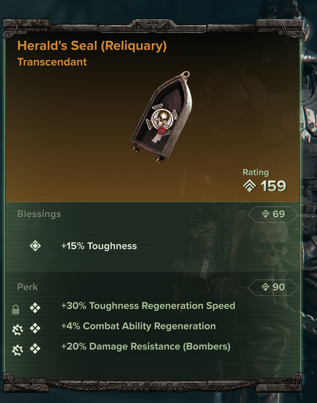Image resolution: width=317 pixels, height=403 pixels.
Task: Select the +30% Toughness Regeneration Speed perk
Action: (x=148, y=306)
